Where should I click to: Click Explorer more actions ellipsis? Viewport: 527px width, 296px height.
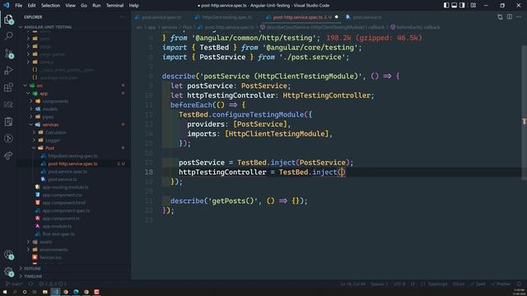[122, 16]
